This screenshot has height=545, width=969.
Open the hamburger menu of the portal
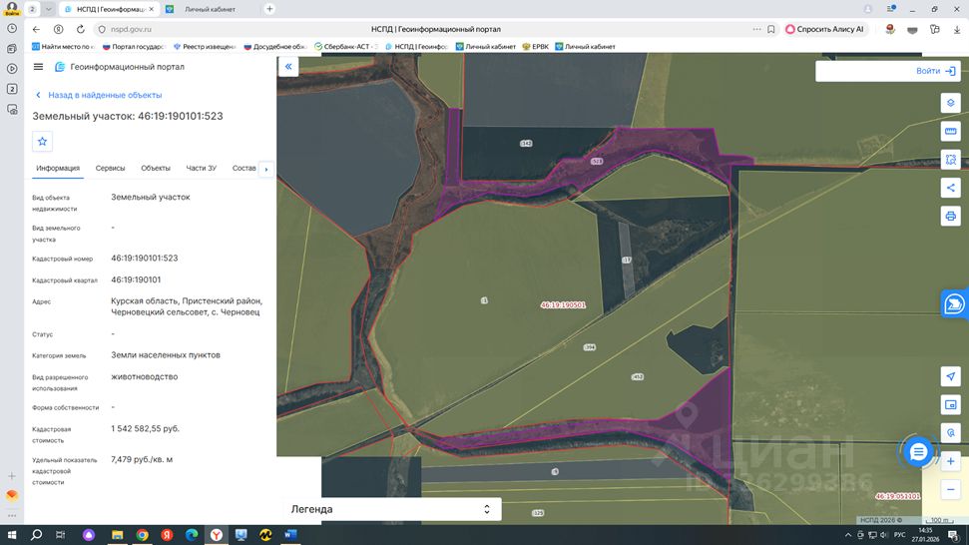[x=39, y=67]
